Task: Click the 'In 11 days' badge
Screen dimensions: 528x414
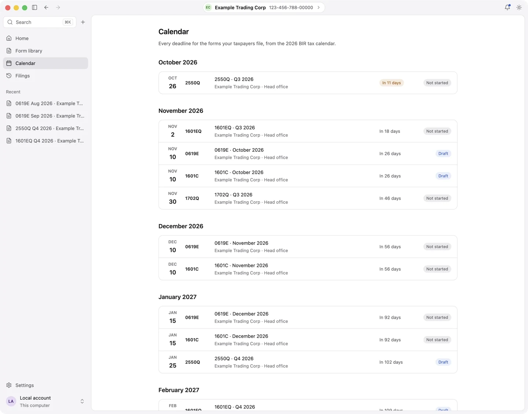Action: [392, 83]
